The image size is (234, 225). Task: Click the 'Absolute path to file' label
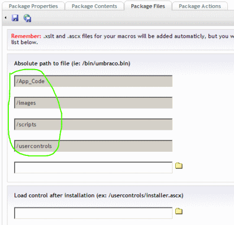click(x=72, y=63)
